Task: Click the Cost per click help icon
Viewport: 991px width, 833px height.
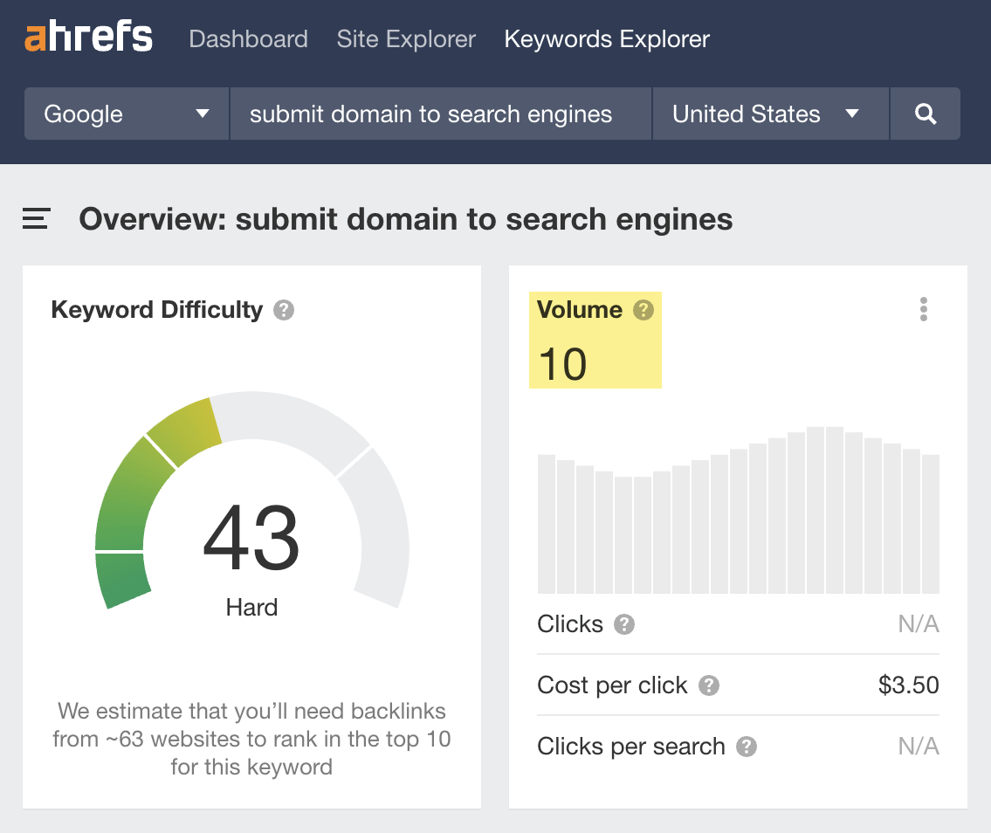Action: (711, 686)
